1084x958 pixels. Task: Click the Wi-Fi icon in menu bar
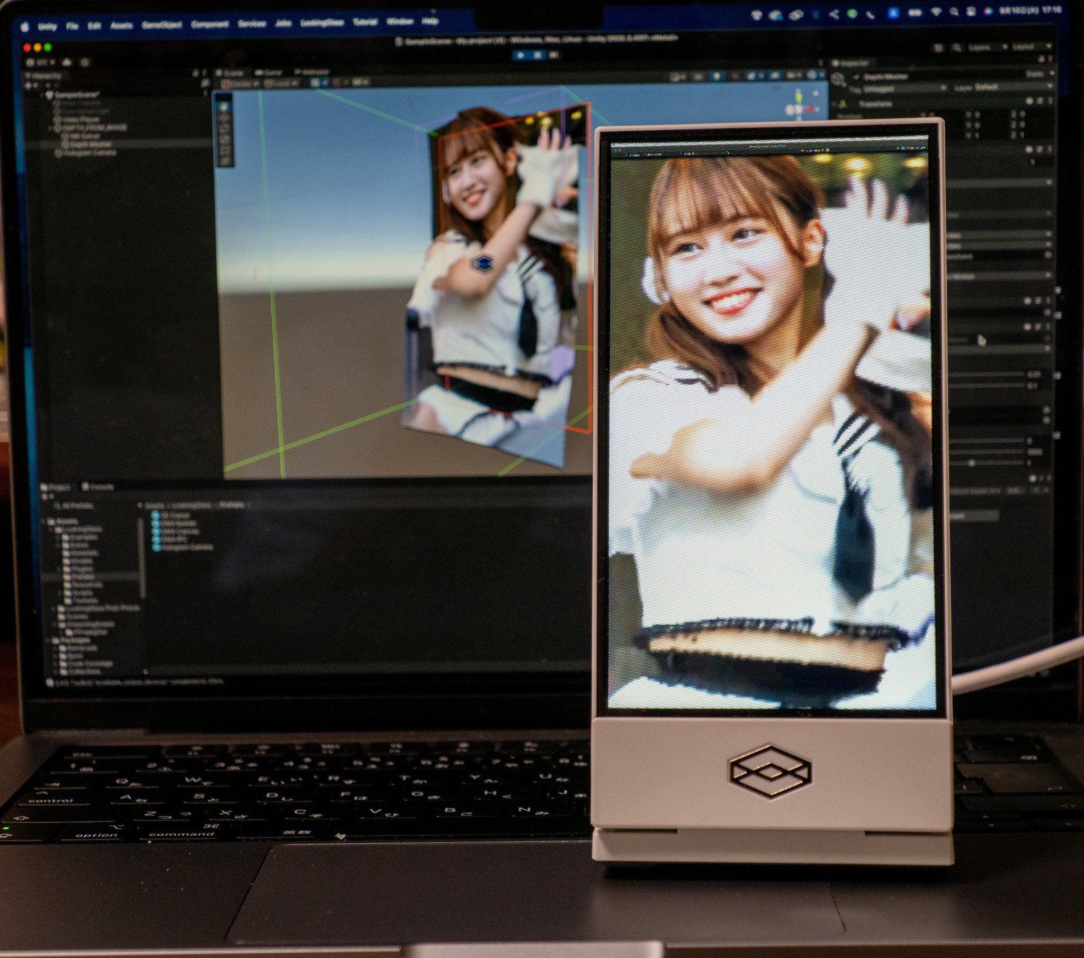tap(936, 12)
